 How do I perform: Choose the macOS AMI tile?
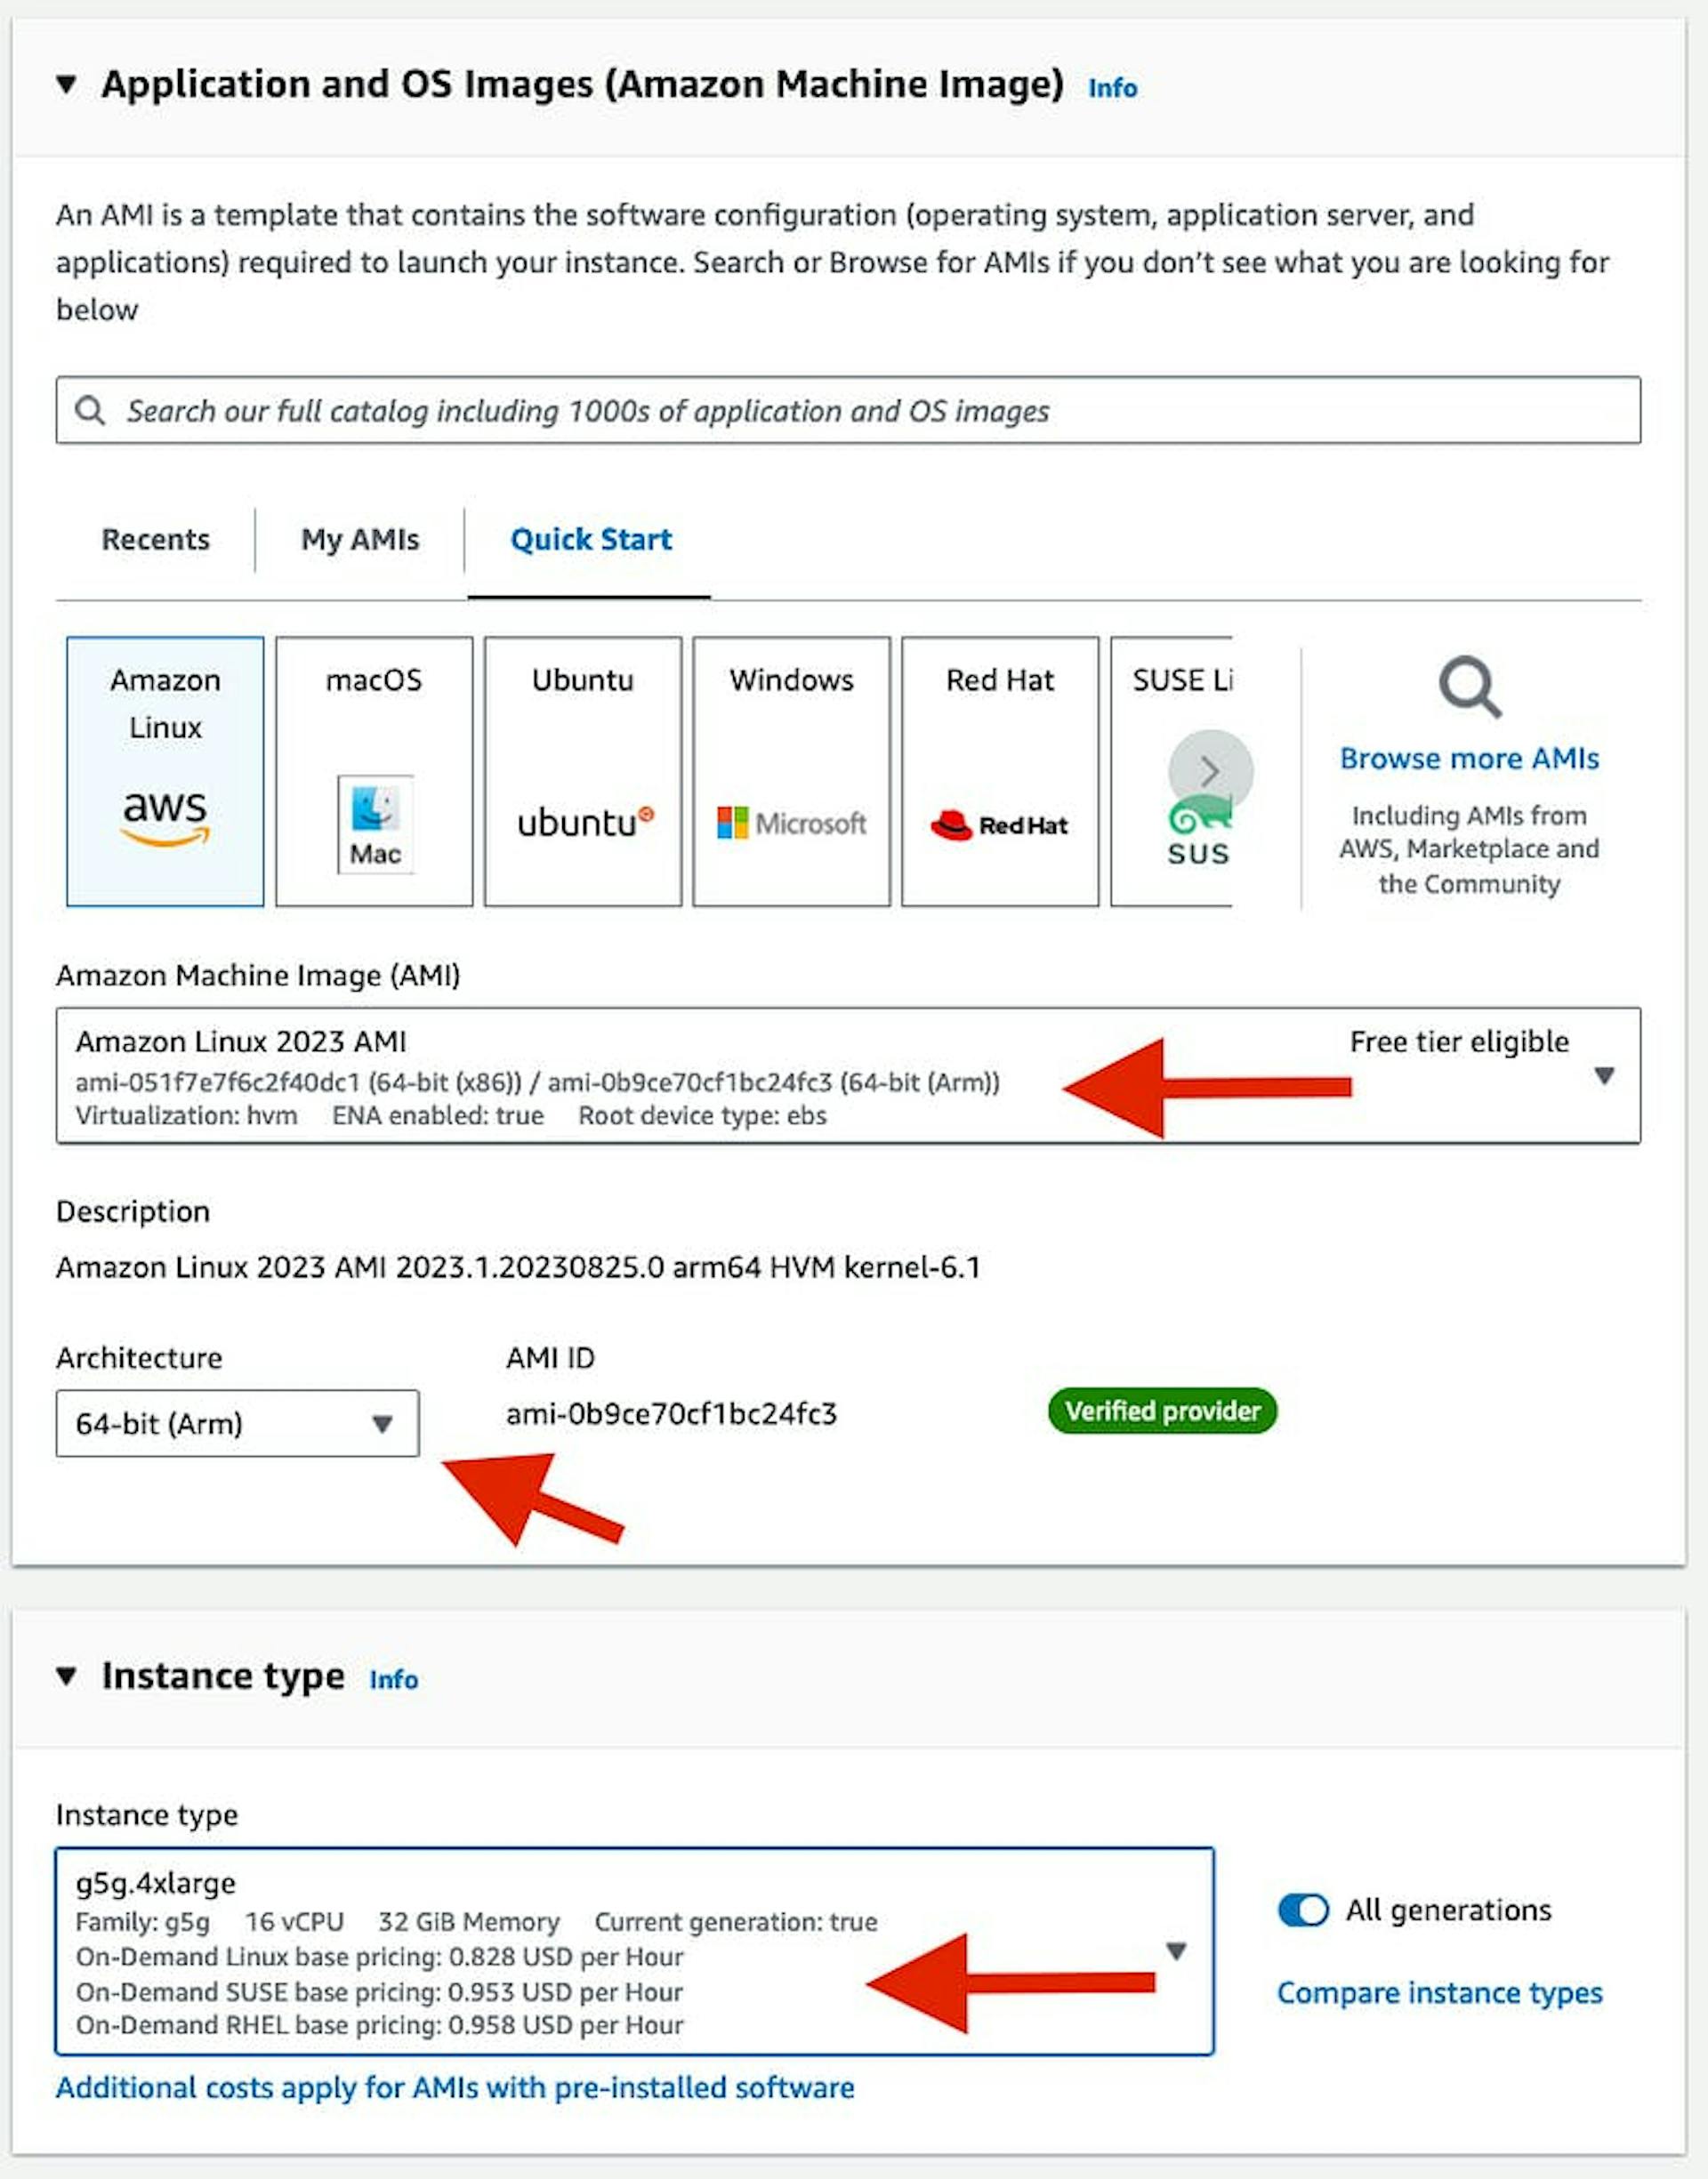click(x=374, y=772)
